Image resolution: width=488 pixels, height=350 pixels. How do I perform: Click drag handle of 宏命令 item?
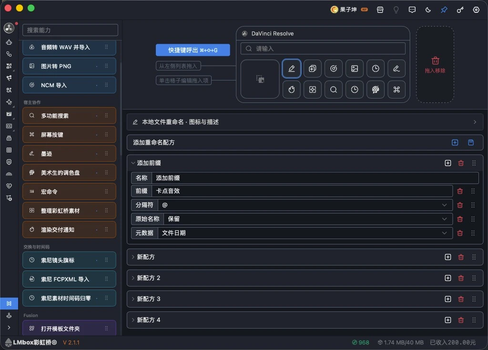[106, 191]
